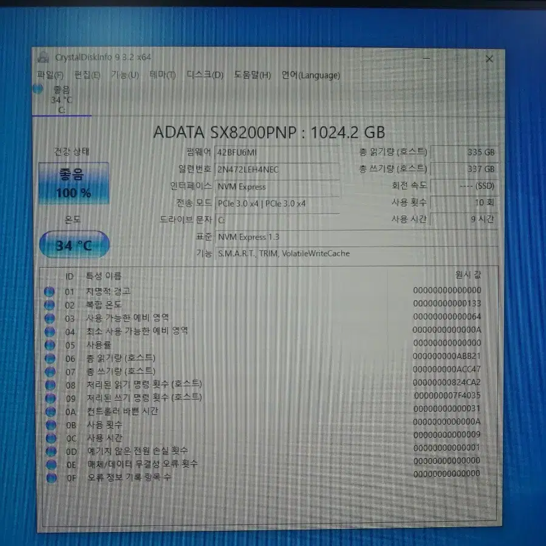
Task: Select the 오류 정보 기록 항목 수 attribute name
Action: tap(129, 477)
